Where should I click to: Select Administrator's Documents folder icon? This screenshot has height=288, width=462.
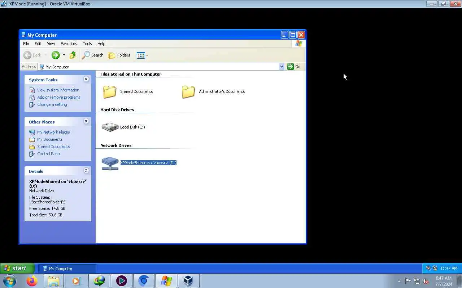point(188,91)
